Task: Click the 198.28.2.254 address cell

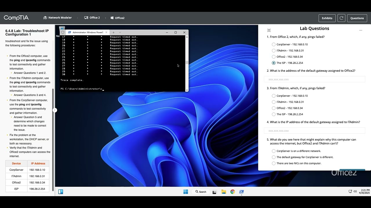Action: tap(38, 189)
